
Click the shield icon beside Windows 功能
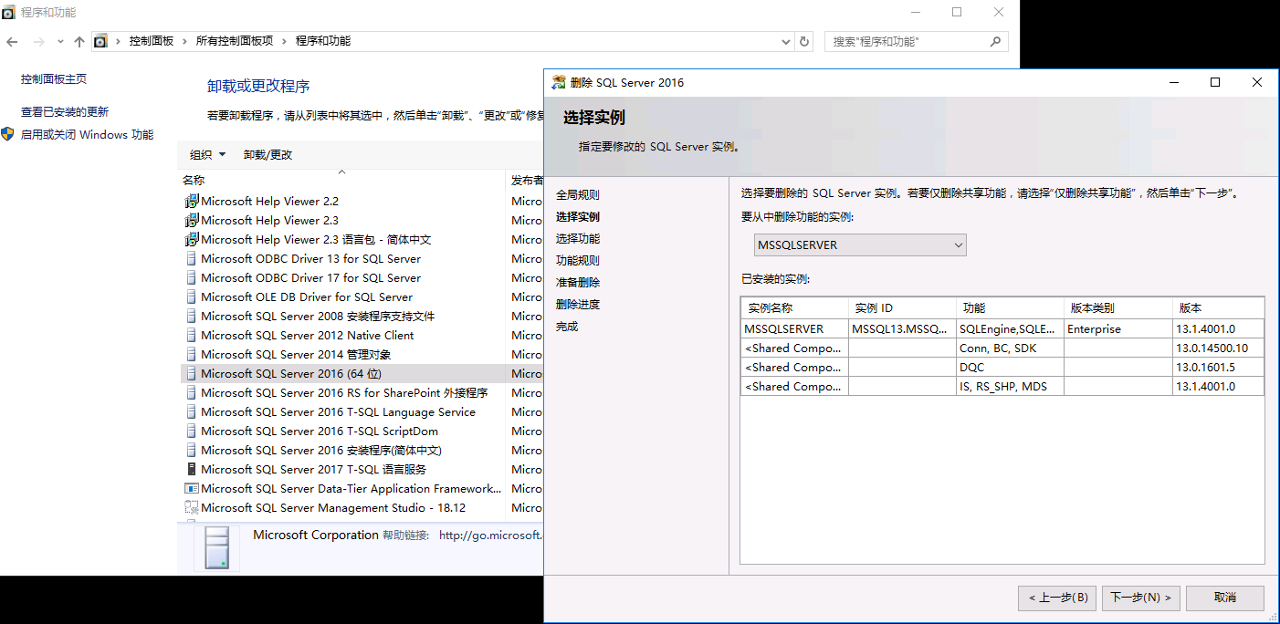click(x=7, y=134)
